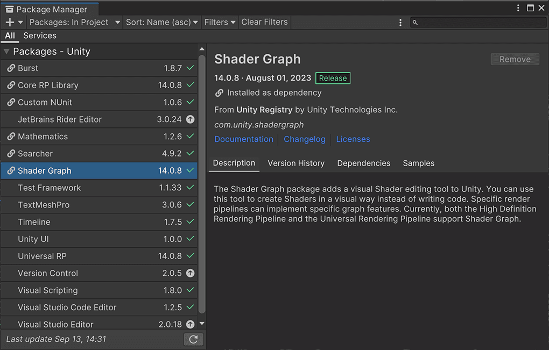Screen dimensions: 549x350
Task: Click the green checkmark next to Universal RP
Action: [190, 256]
